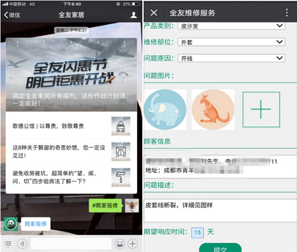Close the 全友维修服务 page
This screenshot has width=297, height=252.
pyautogui.click(x=154, y=13)
